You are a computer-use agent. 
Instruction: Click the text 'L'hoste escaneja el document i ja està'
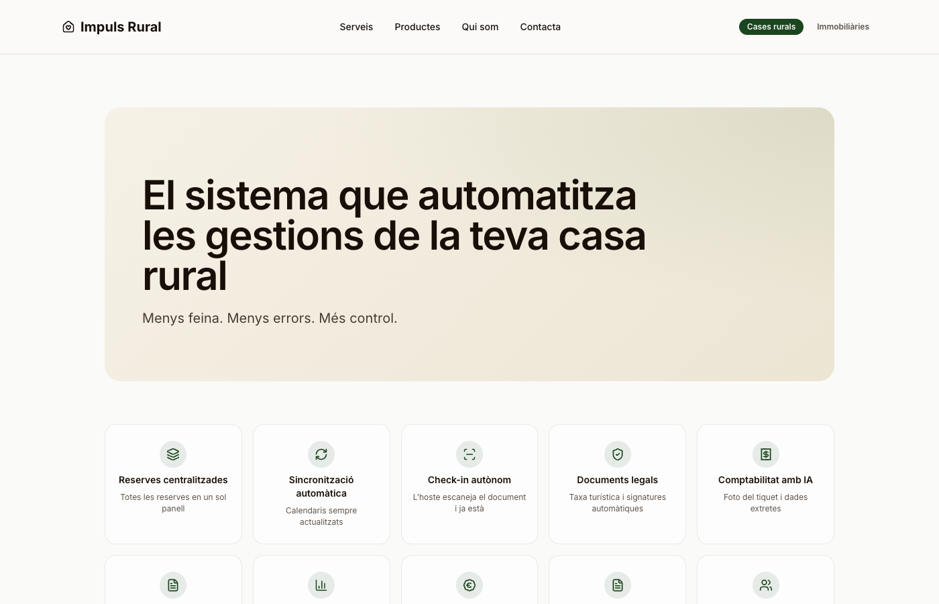[469, 503]
